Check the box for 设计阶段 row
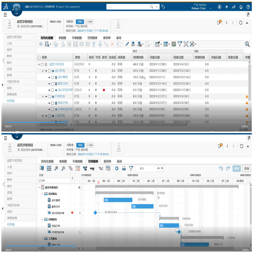Viewport: 253px width, 253px height. [x=49, y=71]
